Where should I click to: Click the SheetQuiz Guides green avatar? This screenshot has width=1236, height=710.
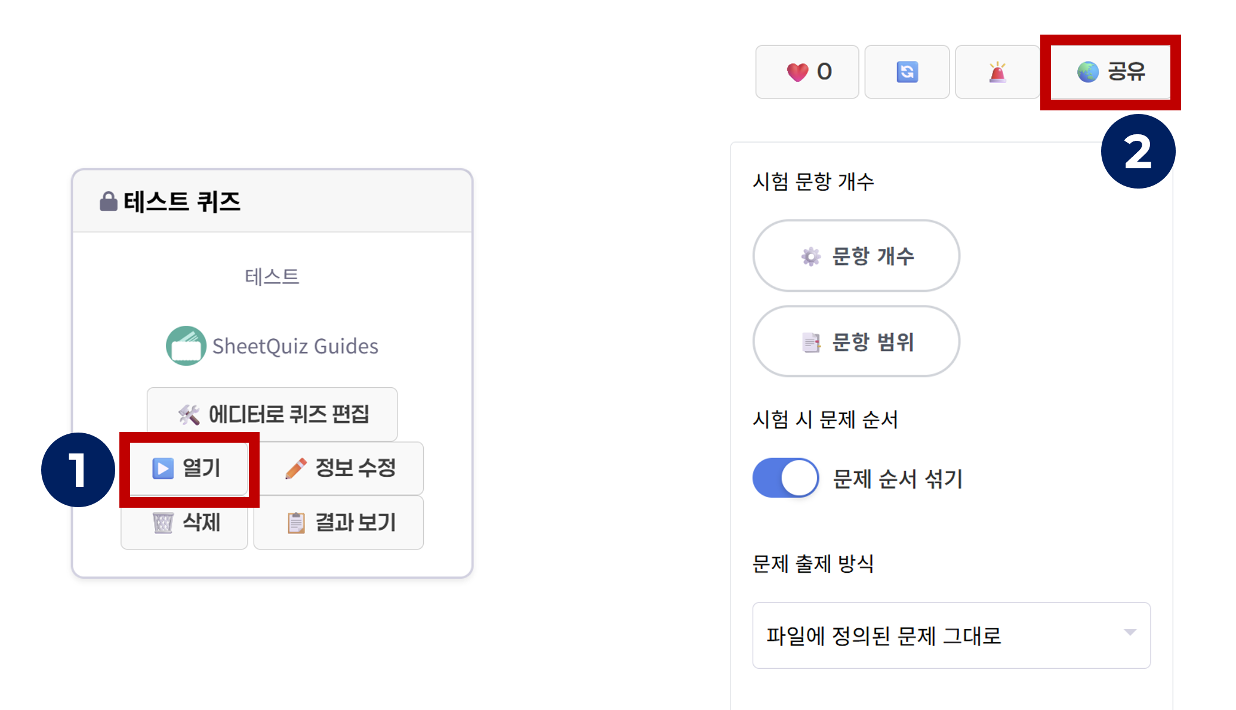pyautogui.click(x=186, y=345)
